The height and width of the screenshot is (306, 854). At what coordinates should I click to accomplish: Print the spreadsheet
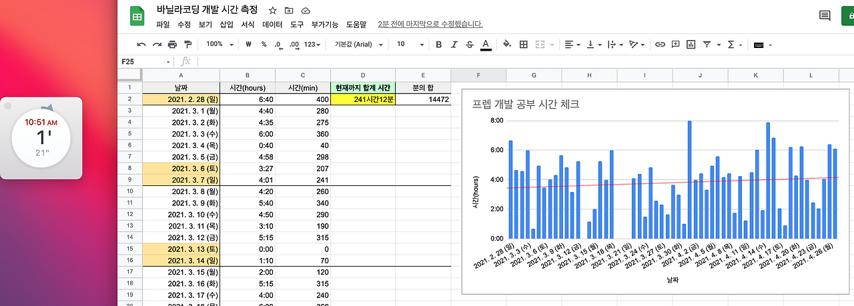pos(172,44)
